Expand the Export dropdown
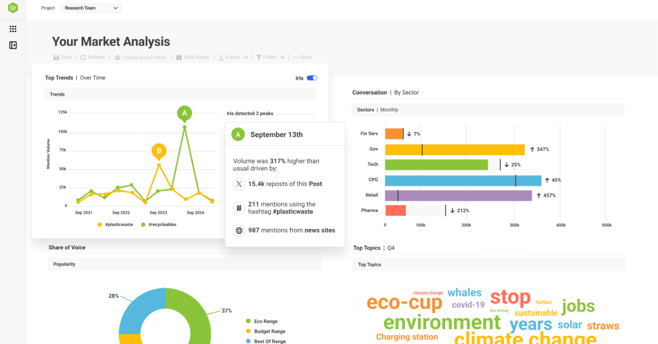The image size is (658, 344). click(x=233, y=57)
